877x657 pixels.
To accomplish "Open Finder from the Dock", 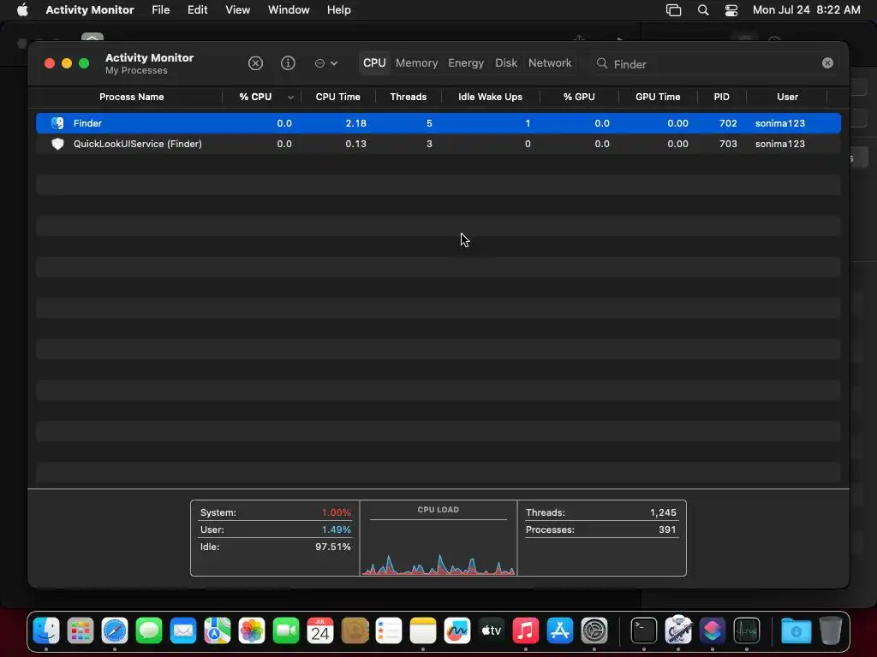I will coord(46,630).
